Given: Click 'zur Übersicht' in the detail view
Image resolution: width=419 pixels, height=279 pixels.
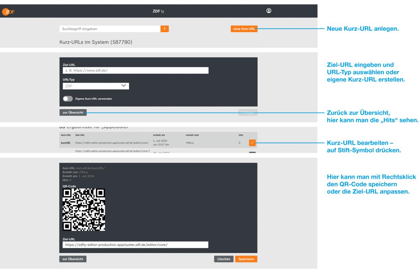Looking at the screenshot, I should [73, 259].
